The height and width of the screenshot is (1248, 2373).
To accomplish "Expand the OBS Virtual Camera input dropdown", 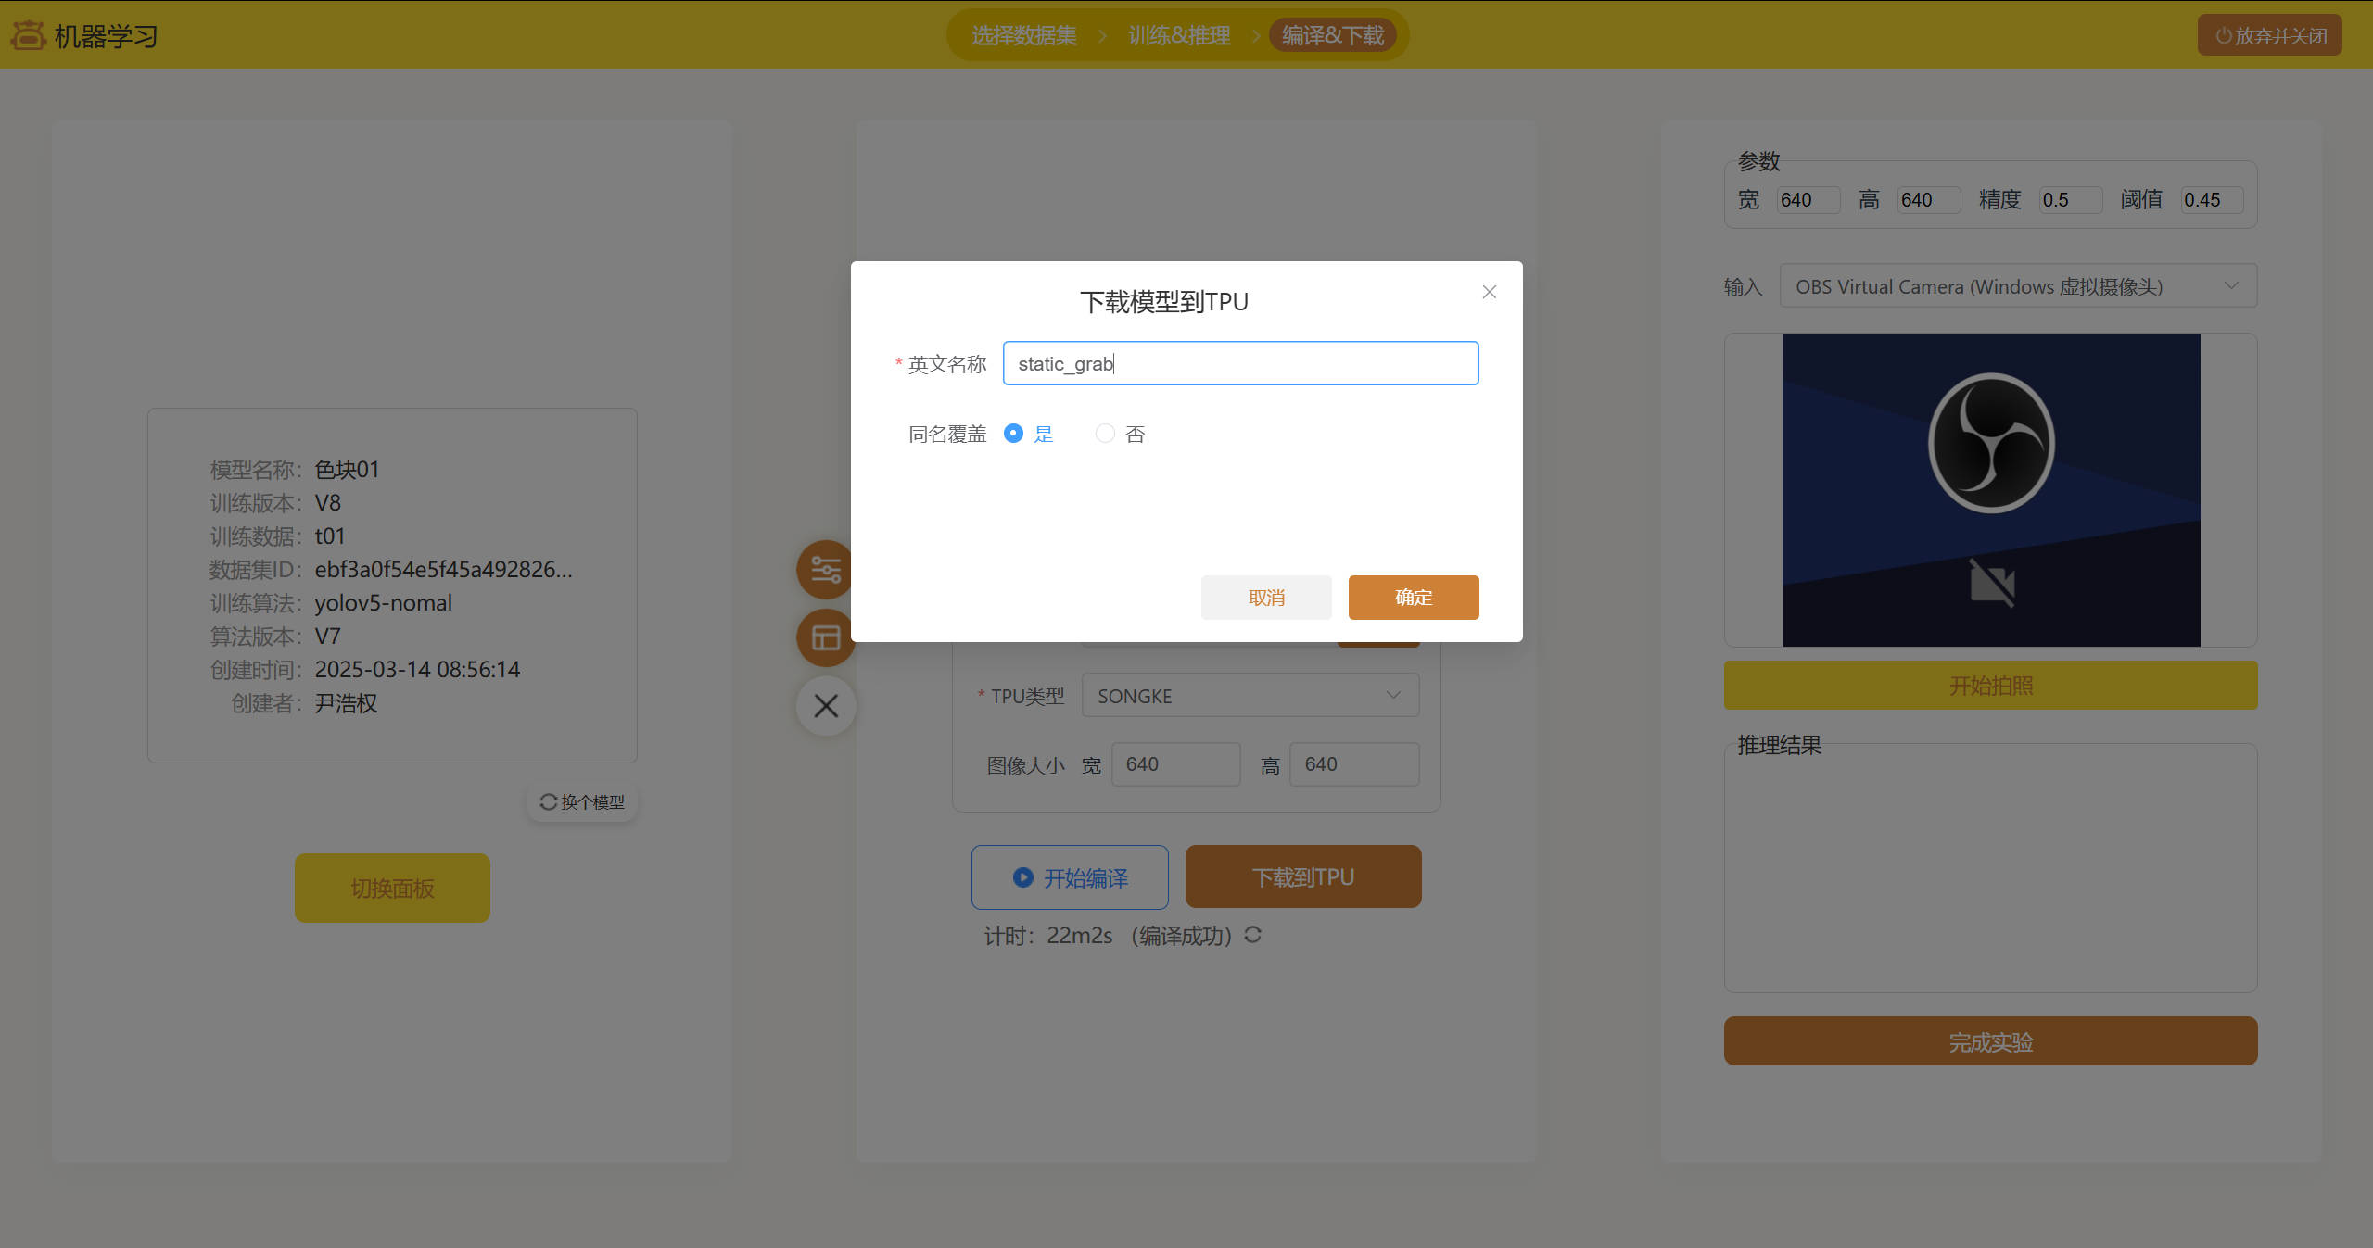I will [2017, 286].
